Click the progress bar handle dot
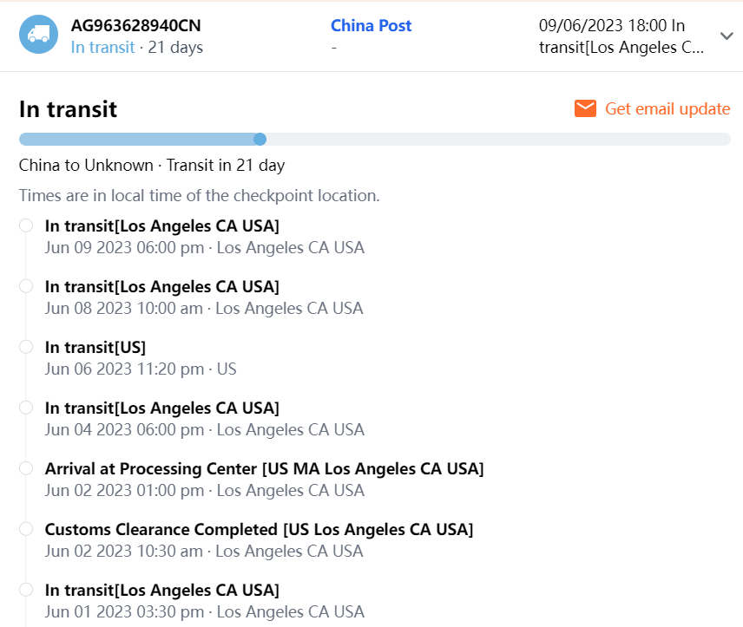 coord(259,139)
